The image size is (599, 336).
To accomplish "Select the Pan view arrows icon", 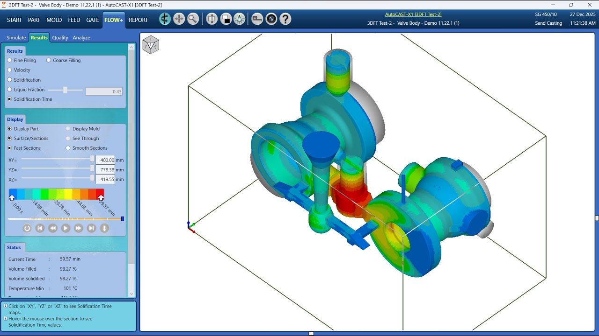I will click(179, 19).
